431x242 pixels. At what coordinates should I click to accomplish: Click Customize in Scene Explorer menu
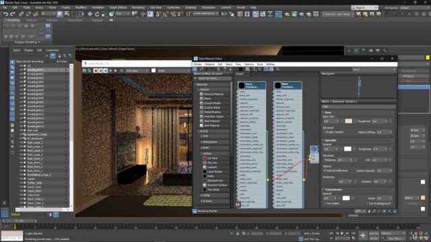pyautogui.click(x=53, y=50)
